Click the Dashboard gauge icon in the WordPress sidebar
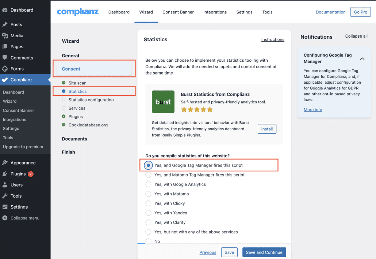The image size is (376, 259). (5, 10)
